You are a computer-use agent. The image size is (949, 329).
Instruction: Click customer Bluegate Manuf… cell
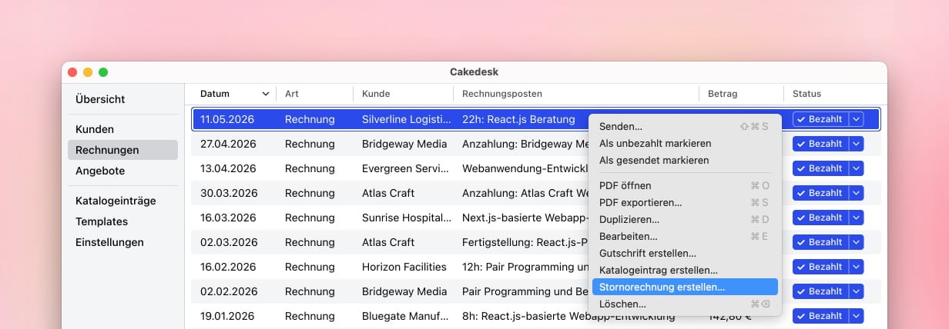point(407,316)
